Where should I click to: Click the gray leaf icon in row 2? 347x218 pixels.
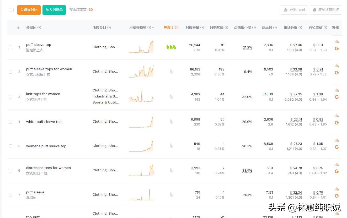tap(171, 72)
